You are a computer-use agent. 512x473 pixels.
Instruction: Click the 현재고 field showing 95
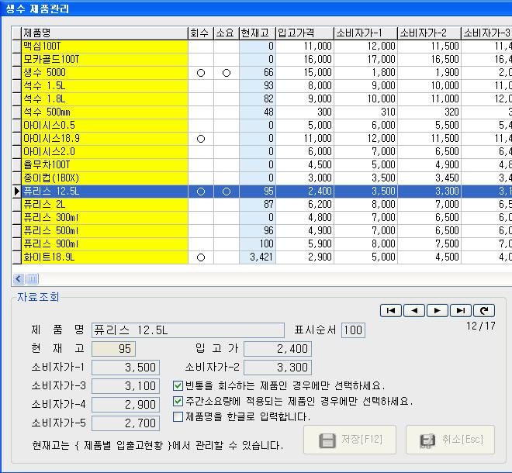tap(113, 349)
